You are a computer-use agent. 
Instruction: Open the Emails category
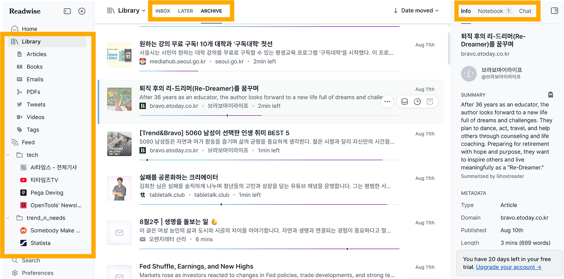pyautogui.click(x=35, y=79)
